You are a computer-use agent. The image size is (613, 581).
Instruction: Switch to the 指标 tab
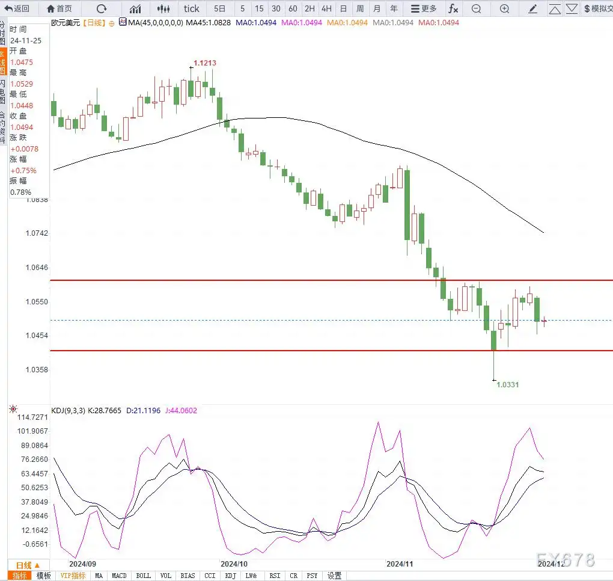coord(20,576)
